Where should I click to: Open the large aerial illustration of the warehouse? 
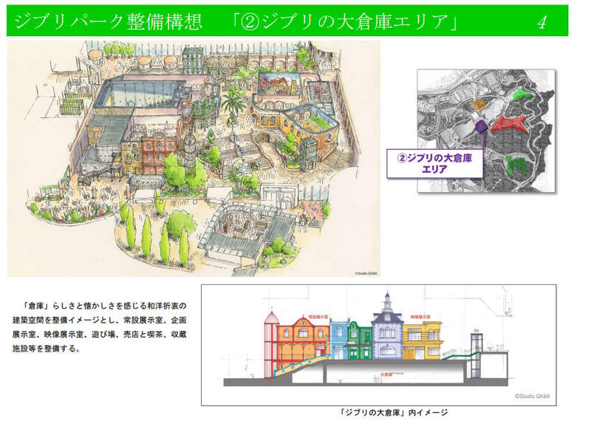(x=194, y=158)
